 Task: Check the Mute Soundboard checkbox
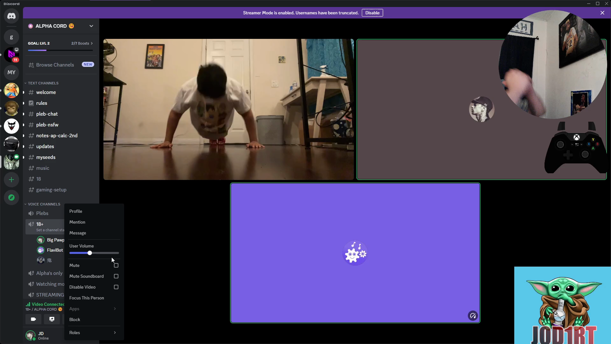coord(116,276)
